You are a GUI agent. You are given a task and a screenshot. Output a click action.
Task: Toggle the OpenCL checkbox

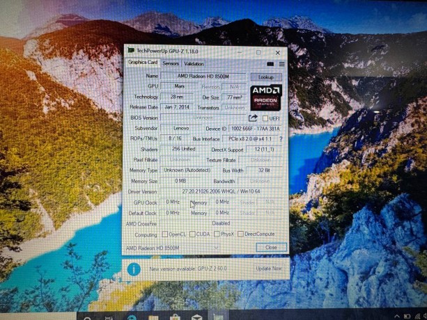coord(165,234)
